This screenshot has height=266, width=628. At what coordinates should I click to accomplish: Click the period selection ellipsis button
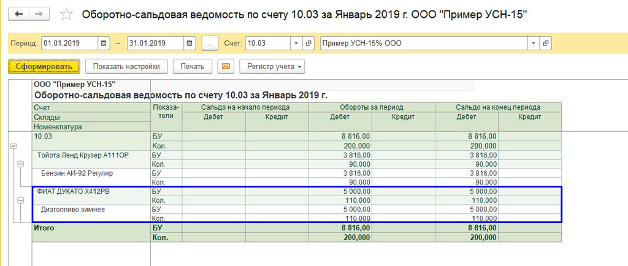click(x=210, y=44)
